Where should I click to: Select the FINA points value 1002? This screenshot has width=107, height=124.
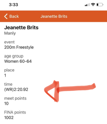[x=9, y=118]
